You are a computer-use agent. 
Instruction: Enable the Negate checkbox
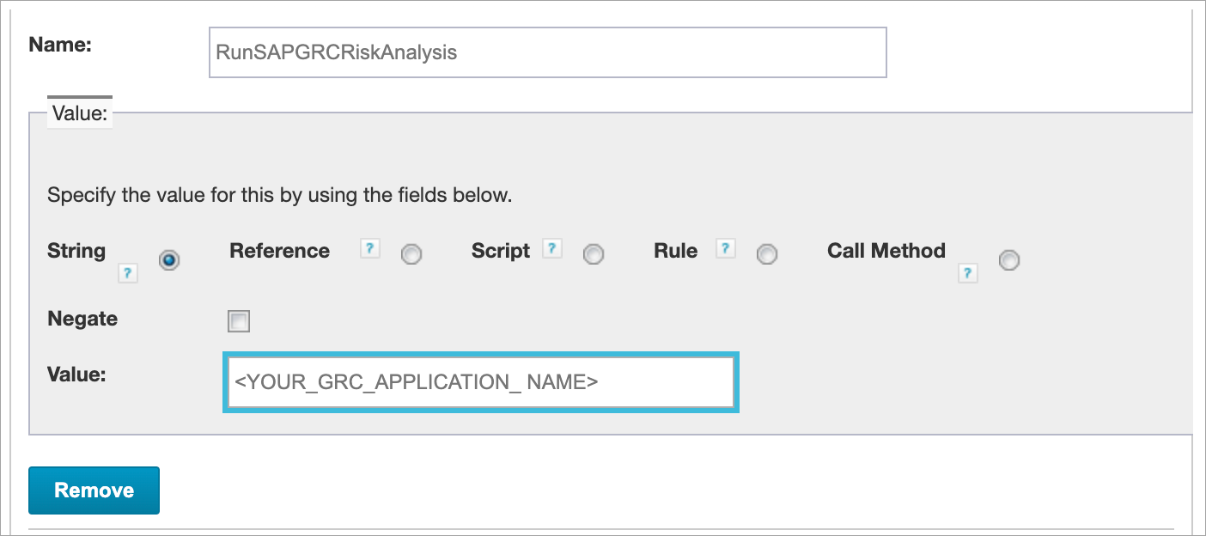click(239, 322)
